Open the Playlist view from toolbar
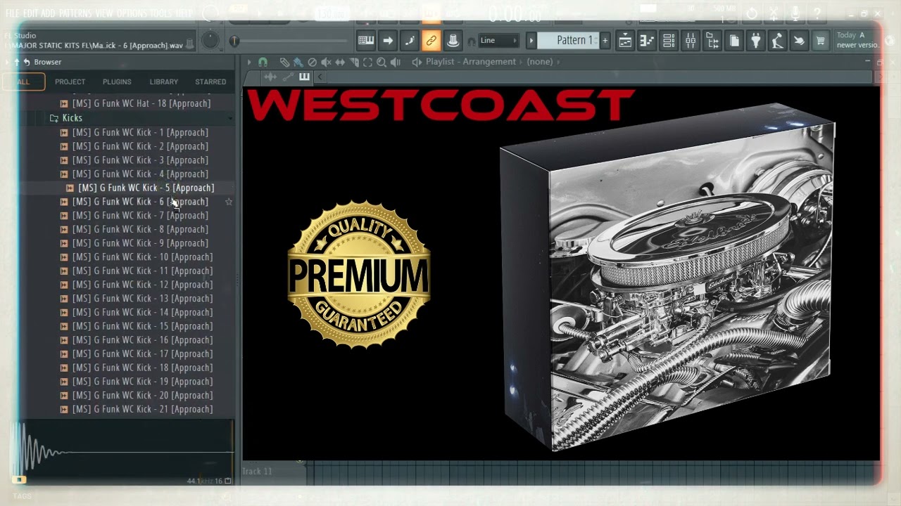This screenshot has width=901, height=506. click(x=625, y=41)
